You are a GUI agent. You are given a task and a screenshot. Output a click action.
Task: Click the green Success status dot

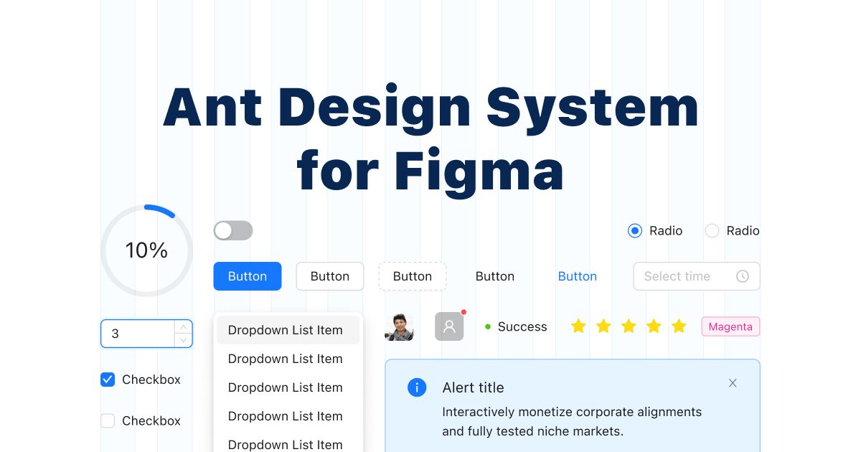[x=489, y=326]
